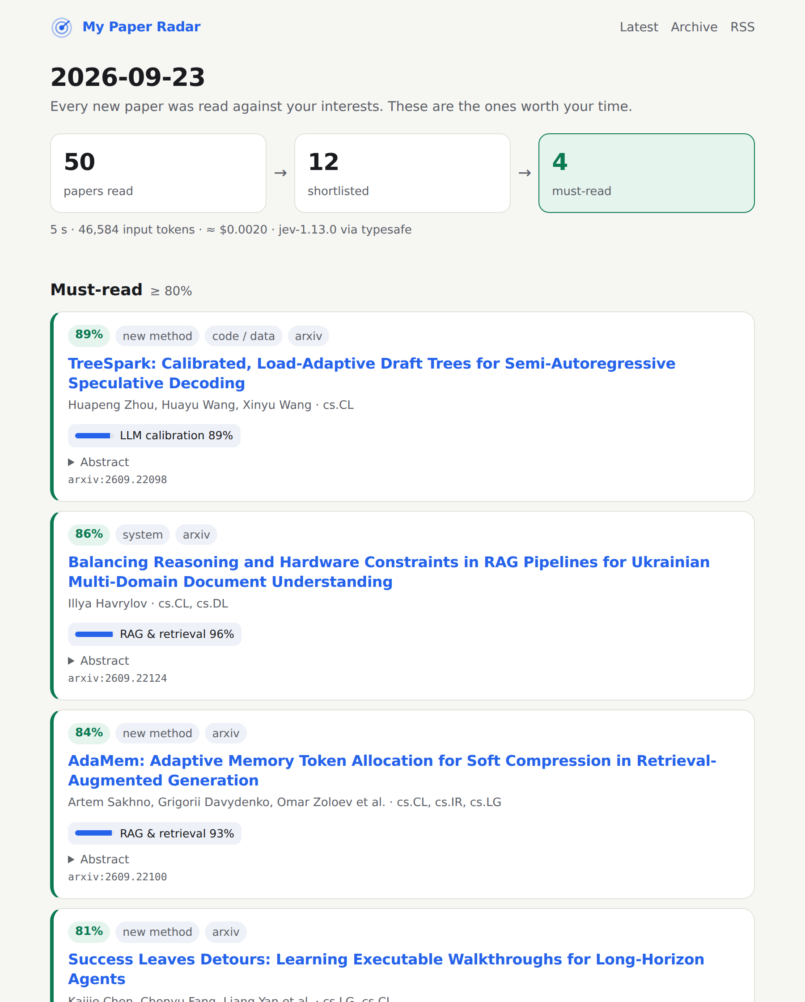805x1002 pixels.
Task: Click the system tag on the 86% paper
Action: [142, 535]
